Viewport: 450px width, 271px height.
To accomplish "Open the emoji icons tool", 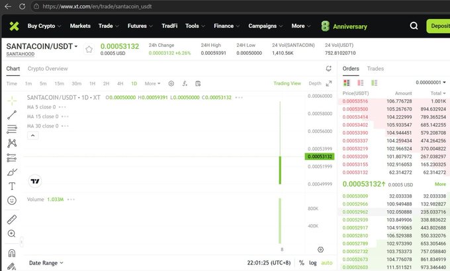I will point(12,200).
